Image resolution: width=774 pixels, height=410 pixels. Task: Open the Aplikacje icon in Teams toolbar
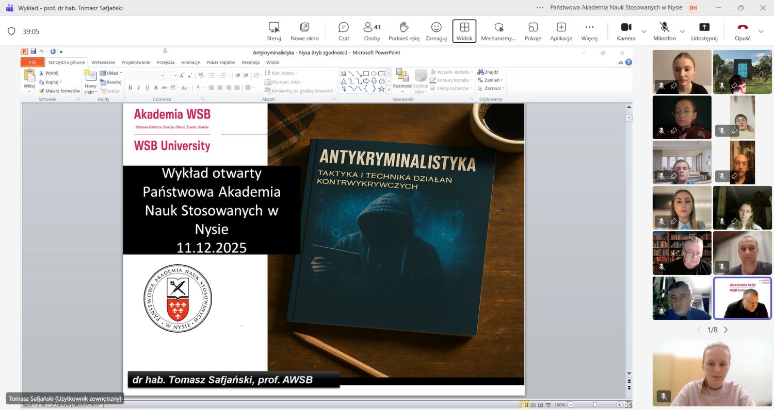(561, 31)
